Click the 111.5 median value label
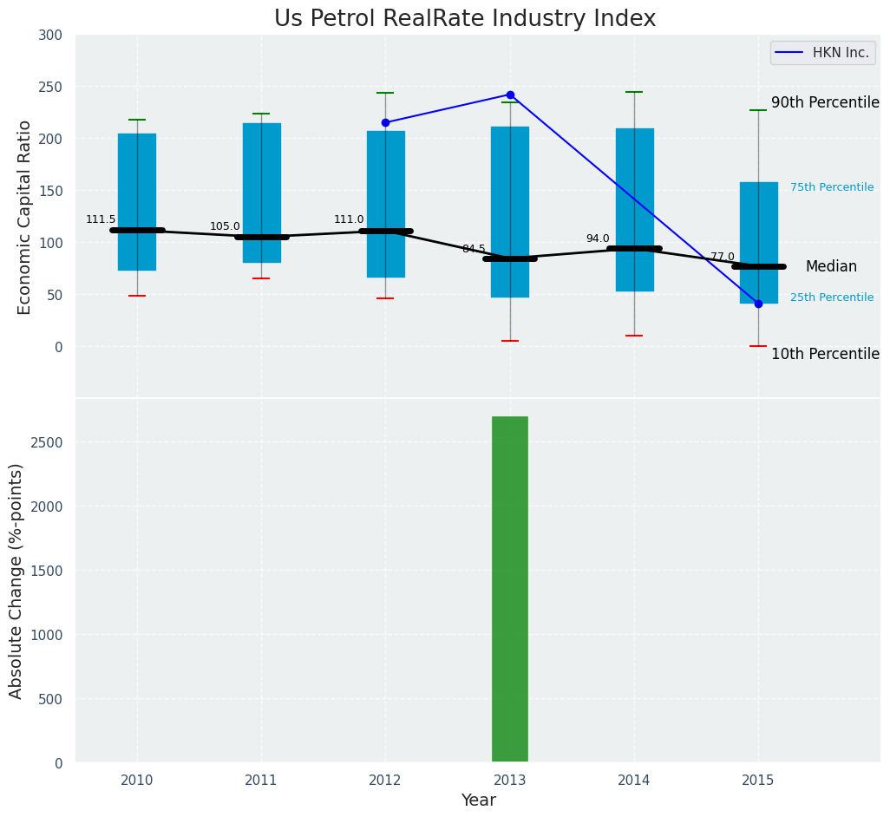 [x=101, y=219]
